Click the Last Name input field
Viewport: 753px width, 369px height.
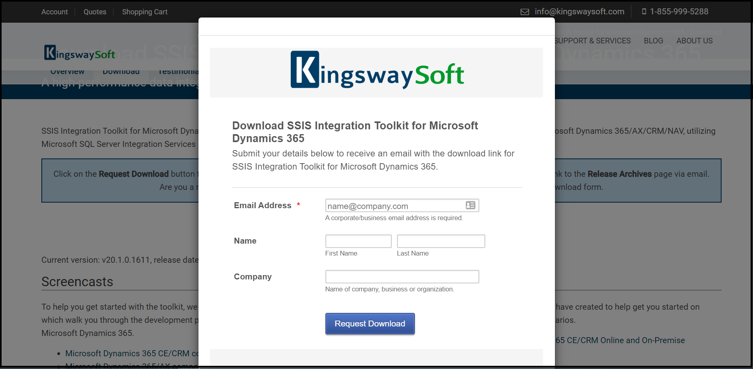441,241
